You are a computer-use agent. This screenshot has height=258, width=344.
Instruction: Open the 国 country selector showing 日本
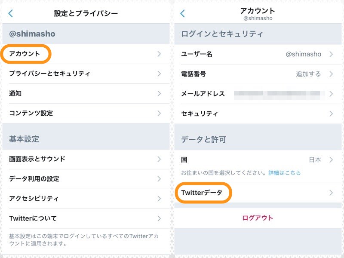[258, 160]
